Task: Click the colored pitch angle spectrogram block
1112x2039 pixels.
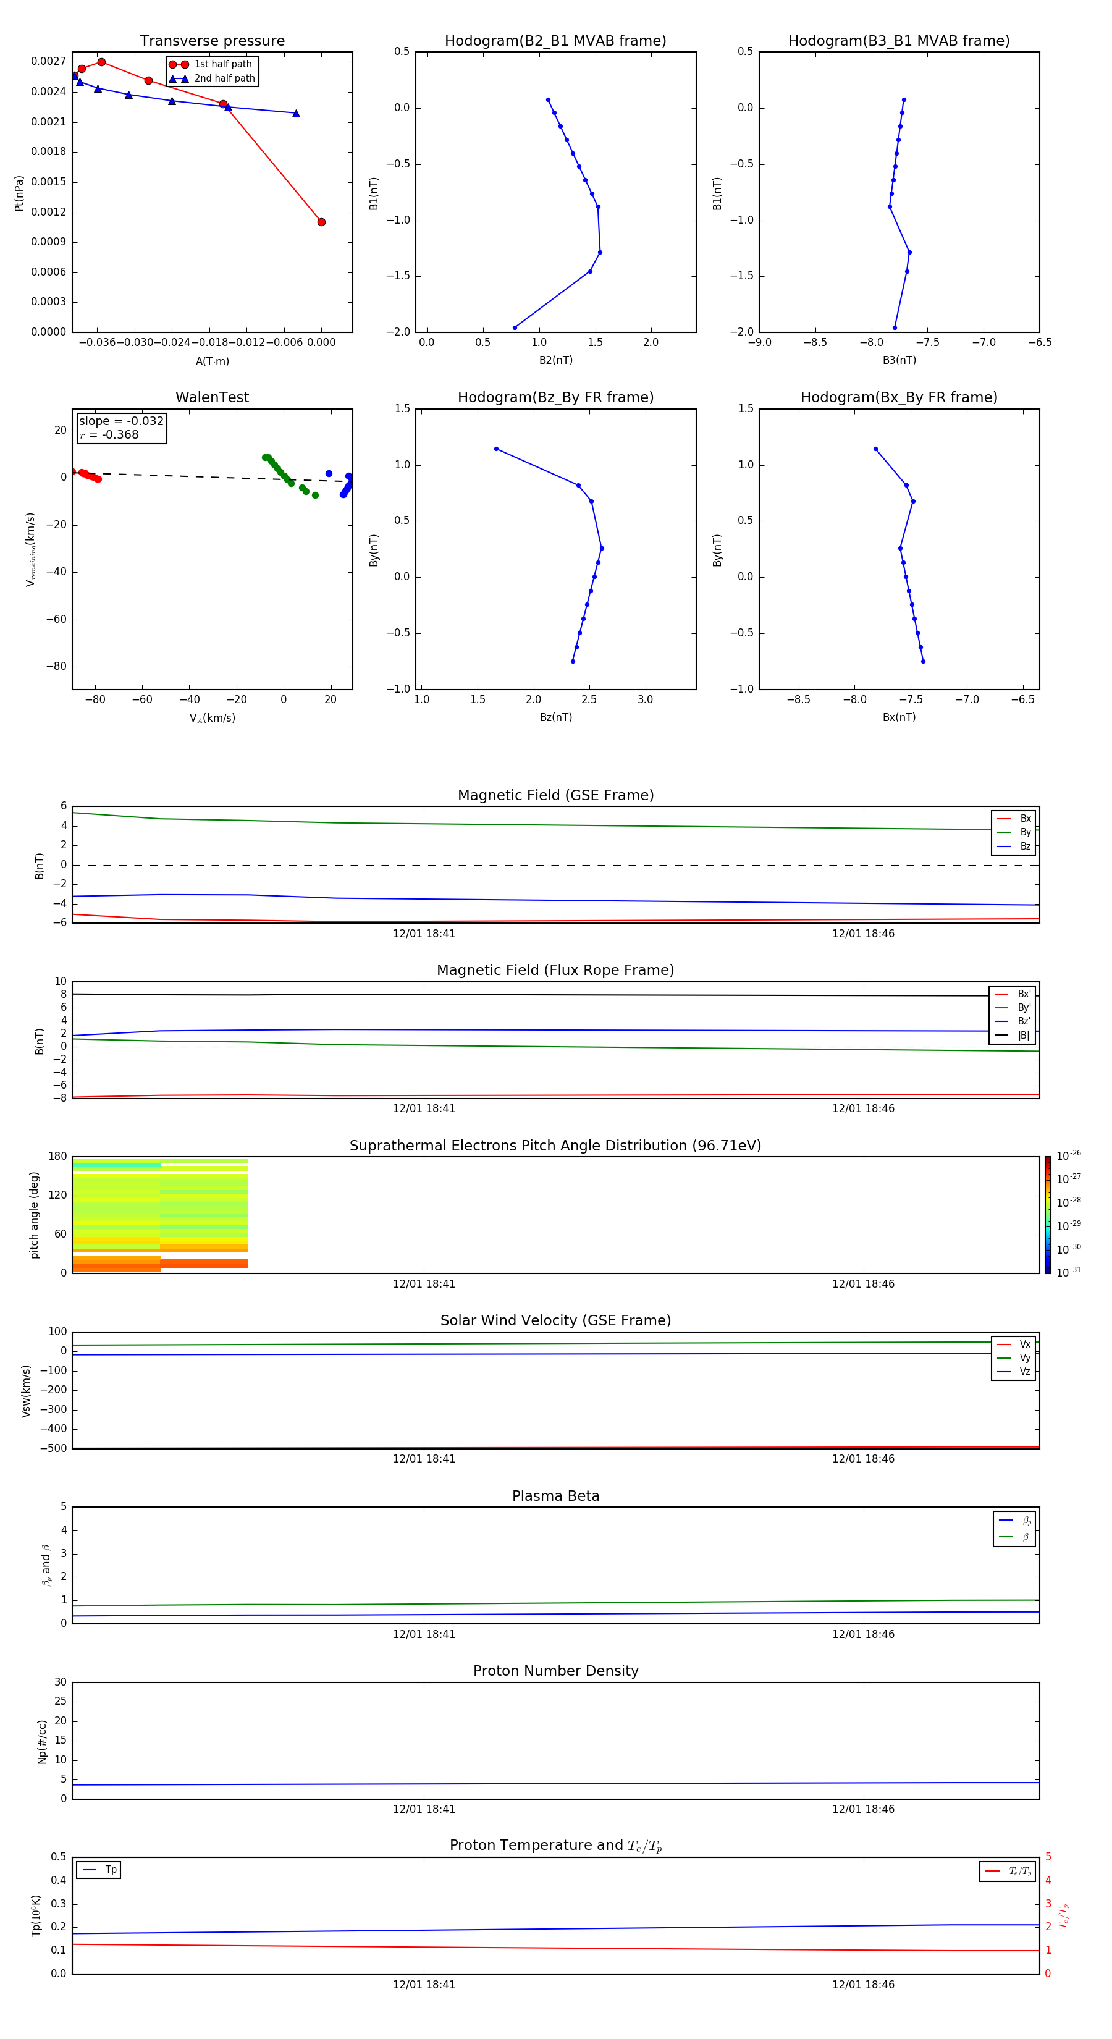Action: (x=160, y=1215)
